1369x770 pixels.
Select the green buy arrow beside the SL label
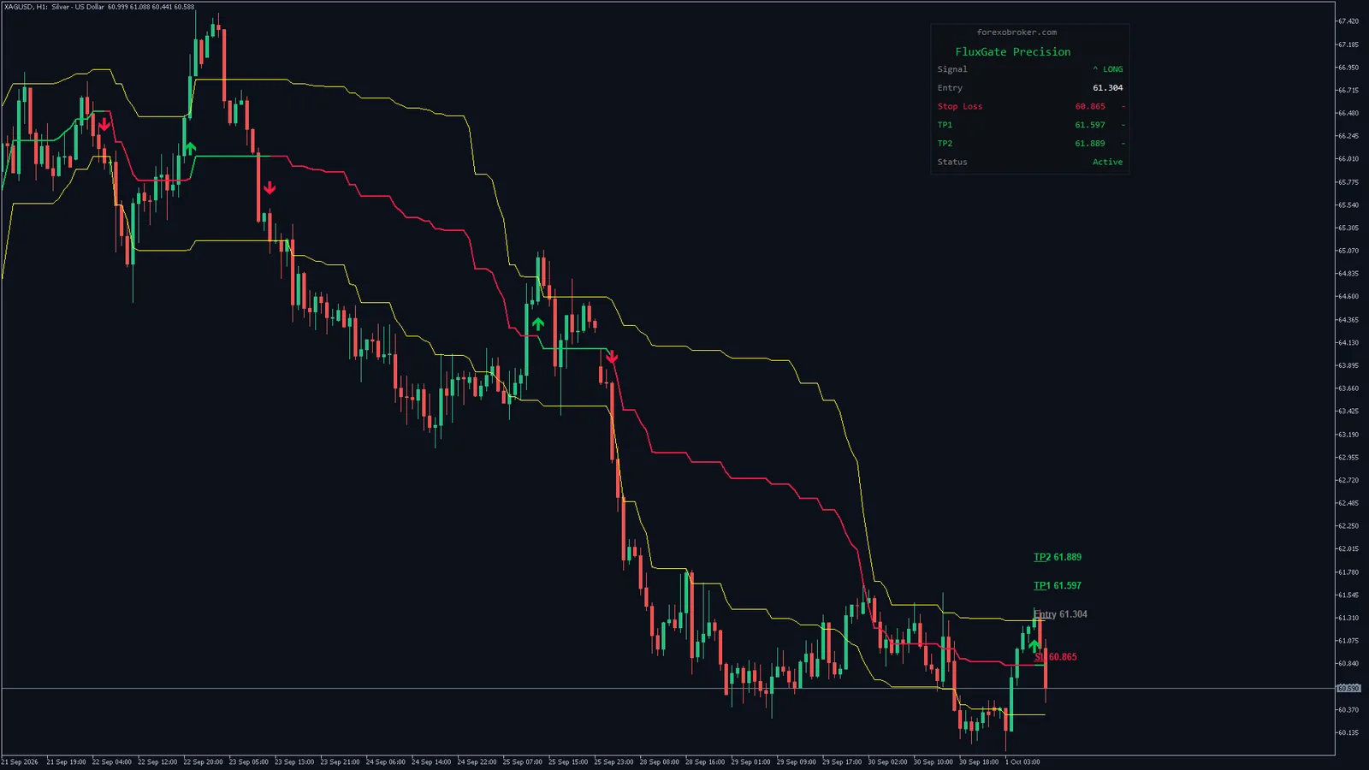(1034, 645)
